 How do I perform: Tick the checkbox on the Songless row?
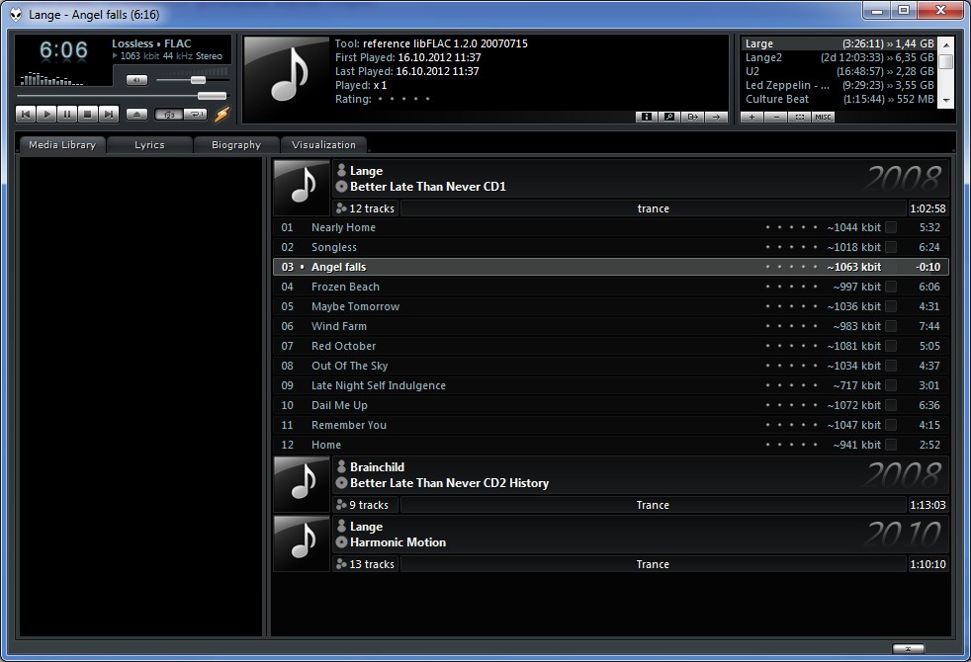click(891, 247)
